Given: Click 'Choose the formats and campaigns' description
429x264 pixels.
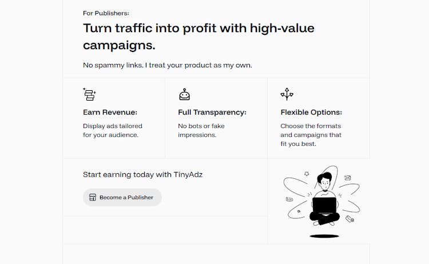Looking at the screenshot, I should coord(311,135).
